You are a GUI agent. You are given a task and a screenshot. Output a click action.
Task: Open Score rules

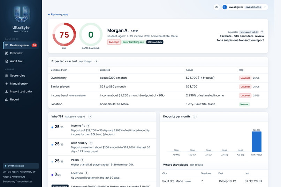[21, 76]
